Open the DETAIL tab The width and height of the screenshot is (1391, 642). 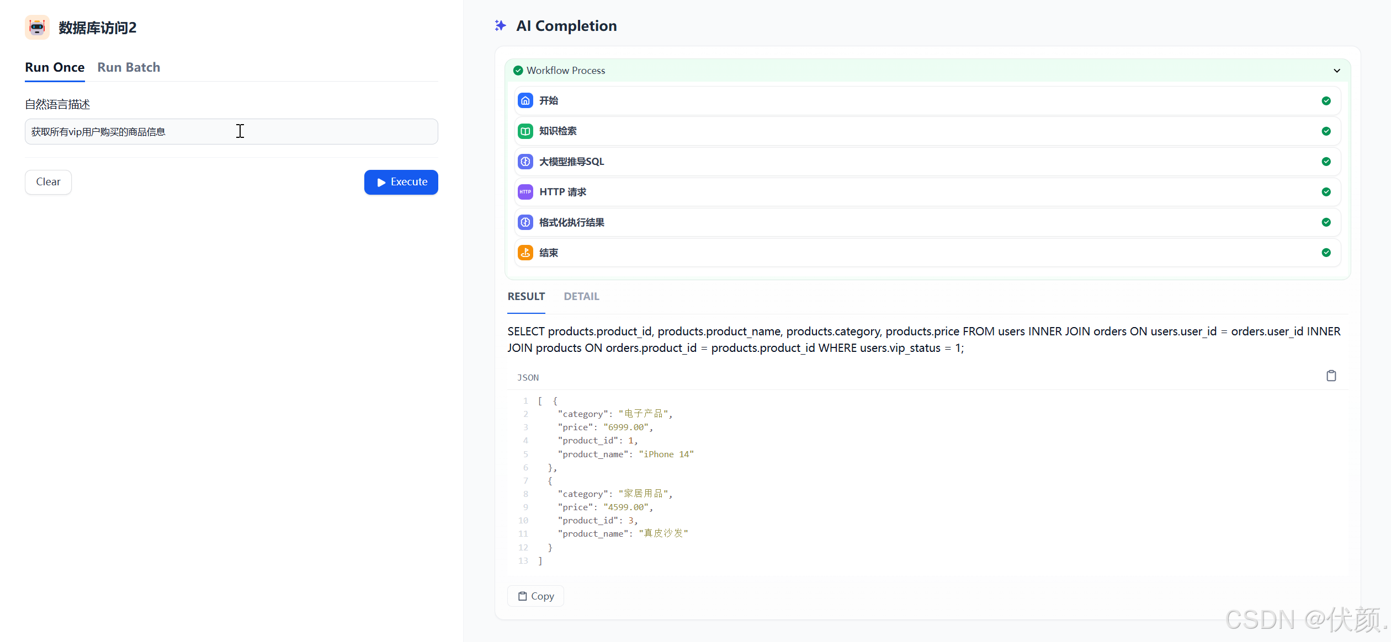coord(581,297)
